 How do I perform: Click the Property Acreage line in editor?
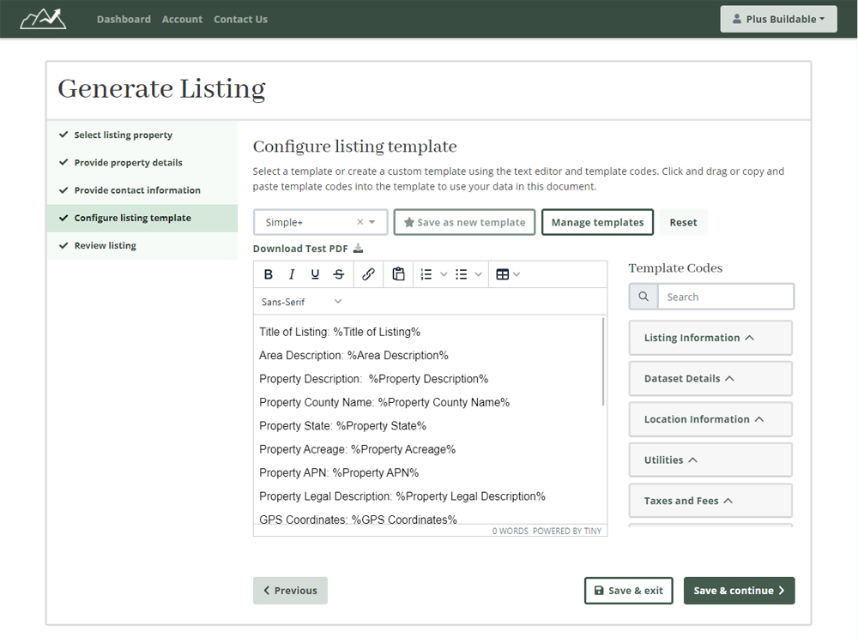click(x=357, y=449)
